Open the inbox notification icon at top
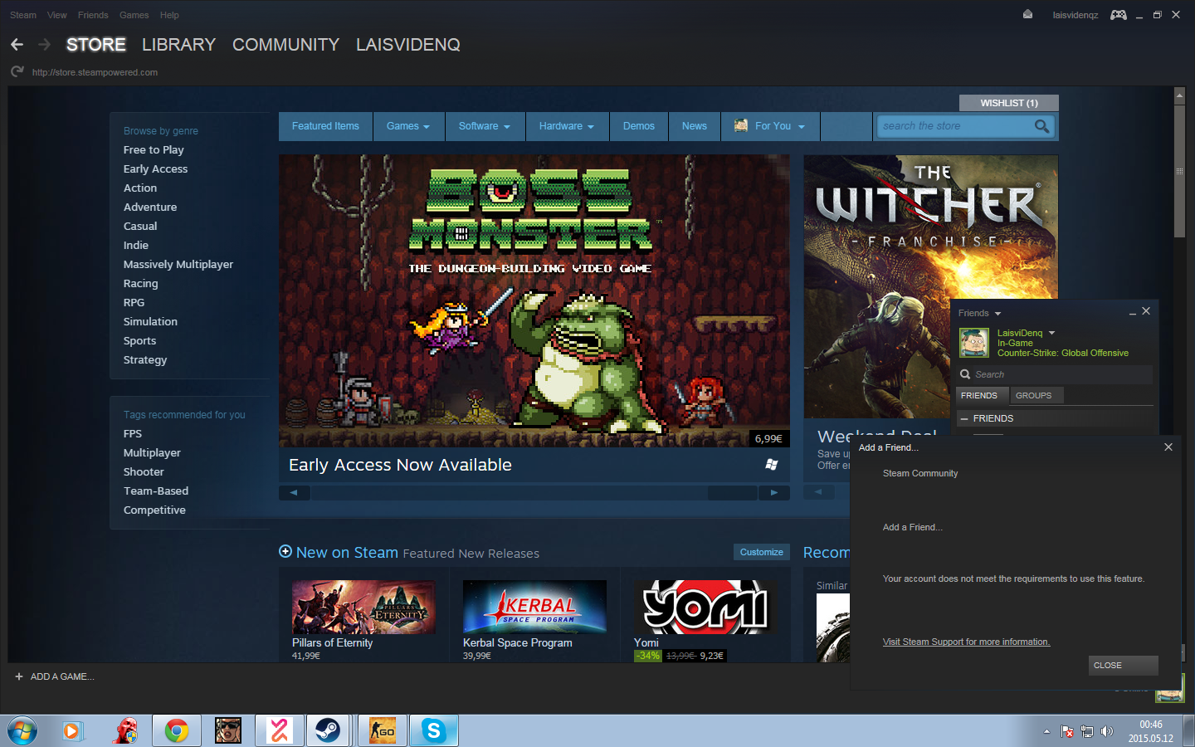Image resolution: width=1195 pixels, height=747 pixels. (1027, 15)
